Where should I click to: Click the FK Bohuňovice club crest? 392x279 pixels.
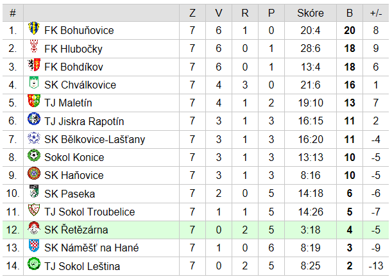tap(34, 28)
